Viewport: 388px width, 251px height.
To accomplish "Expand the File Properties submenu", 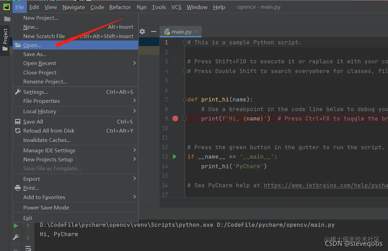I will point(75,101).
